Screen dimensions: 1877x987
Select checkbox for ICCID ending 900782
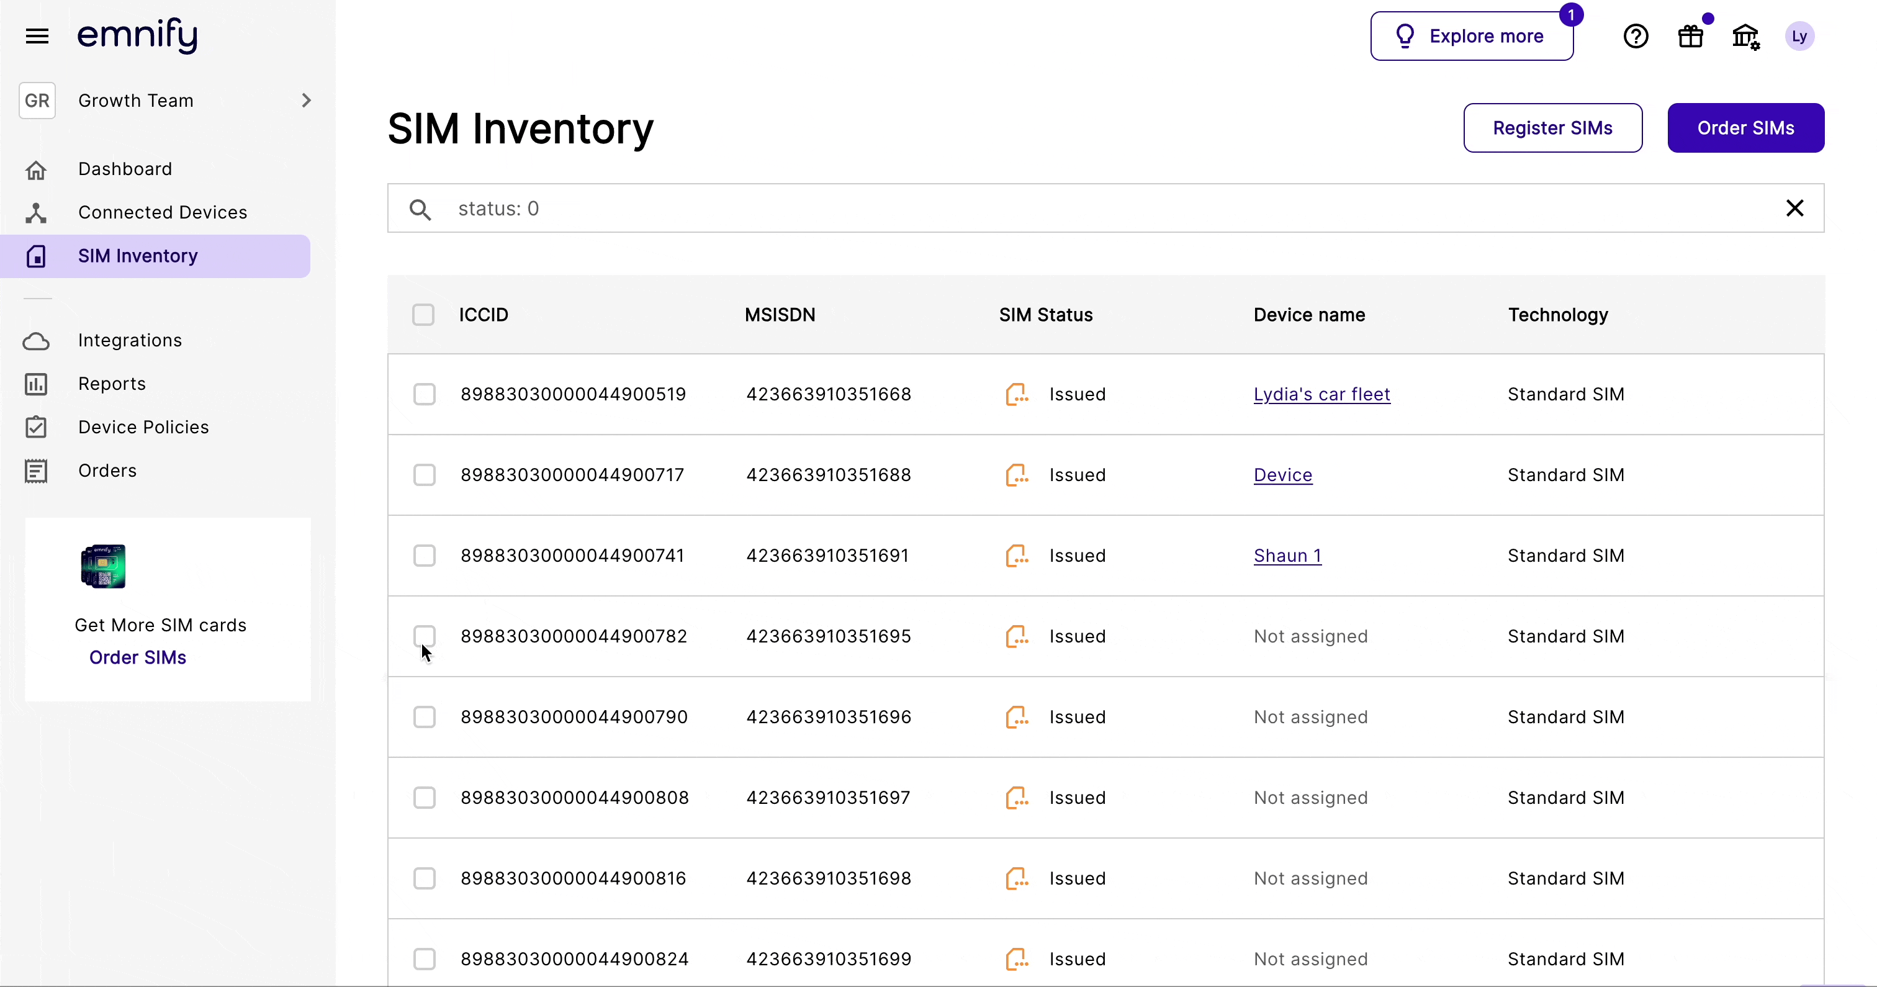pyautogui.click(x=424, y=636)
